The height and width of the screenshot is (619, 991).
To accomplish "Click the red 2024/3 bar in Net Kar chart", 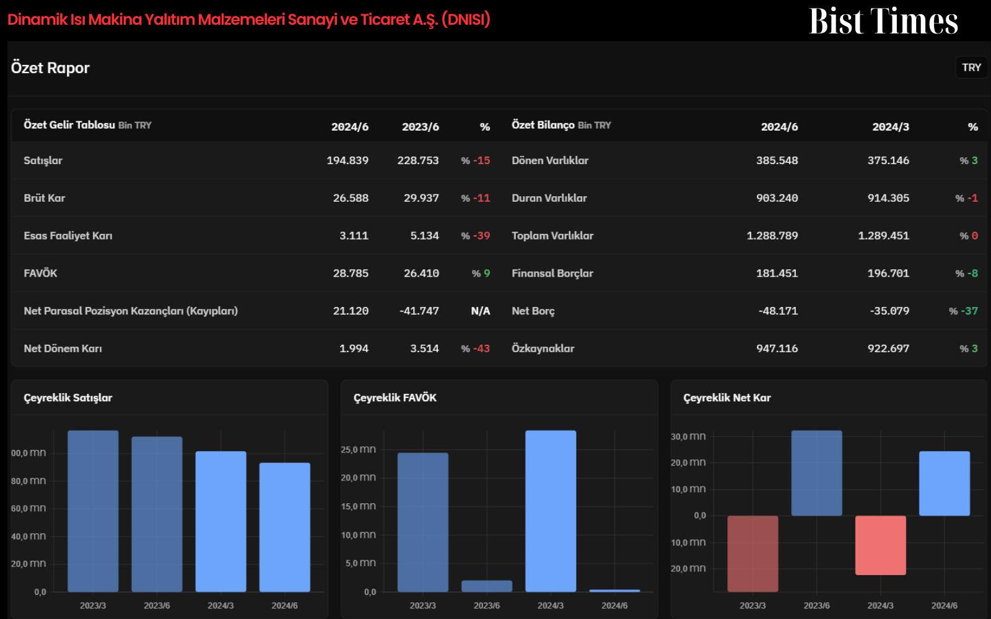I will (x=881, y=545).
